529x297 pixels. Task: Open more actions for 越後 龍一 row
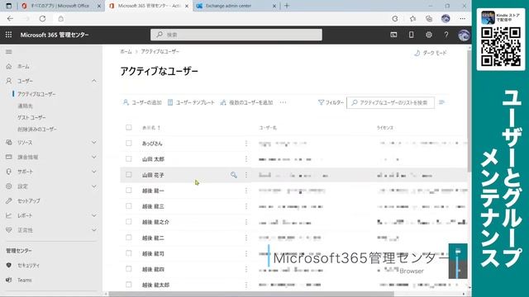(x=246, y=191)
